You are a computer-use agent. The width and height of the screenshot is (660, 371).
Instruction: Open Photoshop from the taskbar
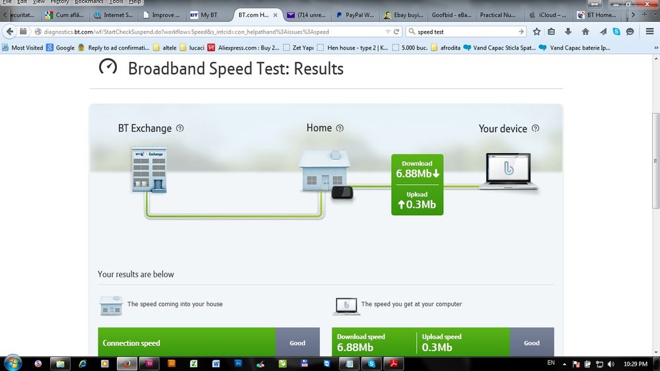(x=238, y=364)
